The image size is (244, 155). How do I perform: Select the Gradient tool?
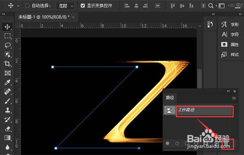[x=7, y=138]
